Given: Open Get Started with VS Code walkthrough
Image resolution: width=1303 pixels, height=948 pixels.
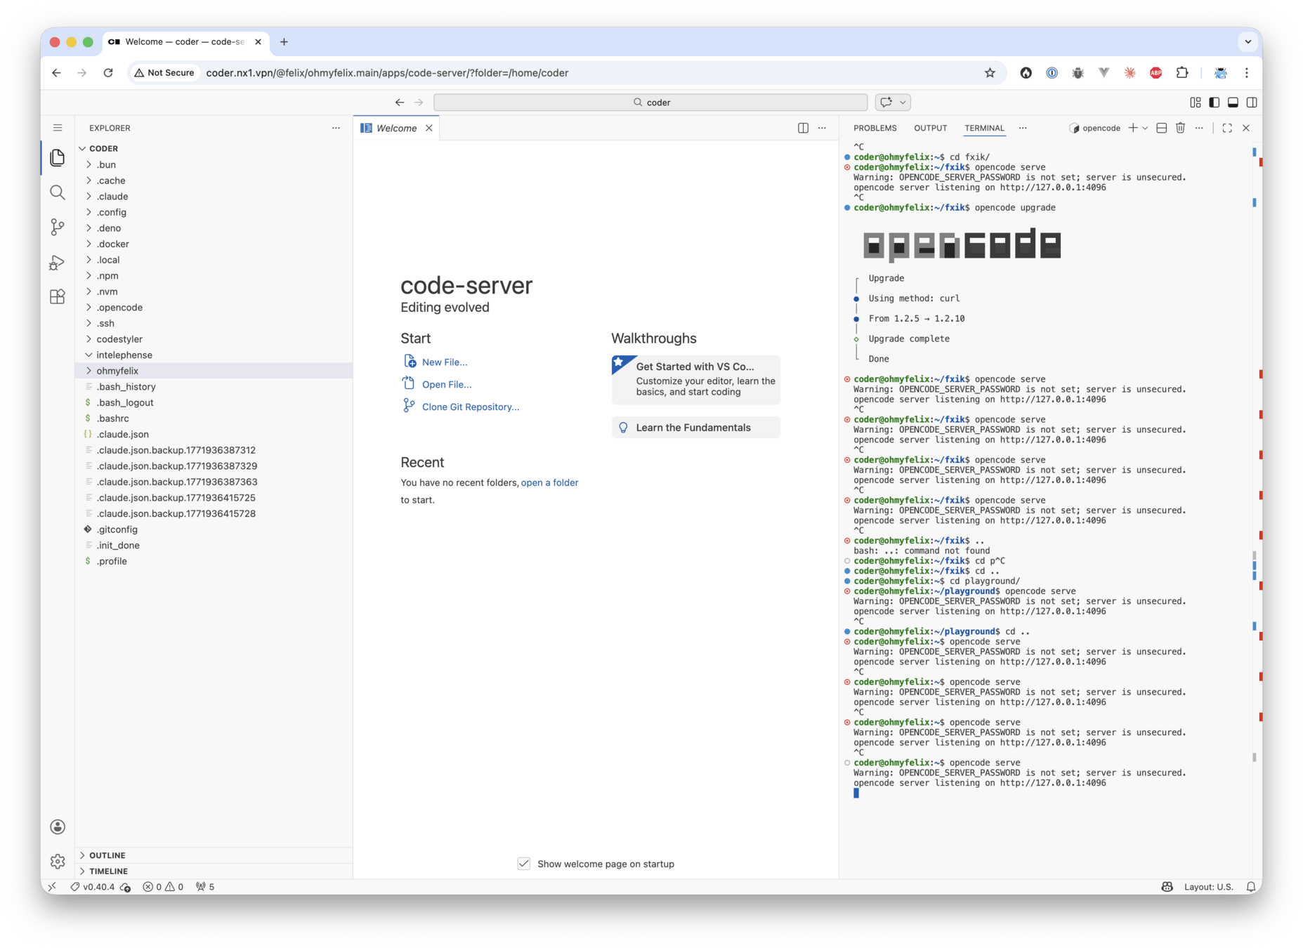Looking at the screenshot, I should 695,380.
